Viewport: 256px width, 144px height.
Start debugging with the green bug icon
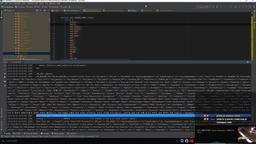pos(217,7)
